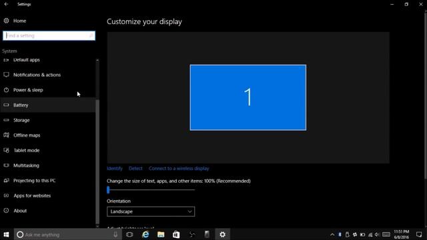Click Connect to a wireless display link
This screenshot has height=240, width=427.
(x=179, y=169)
